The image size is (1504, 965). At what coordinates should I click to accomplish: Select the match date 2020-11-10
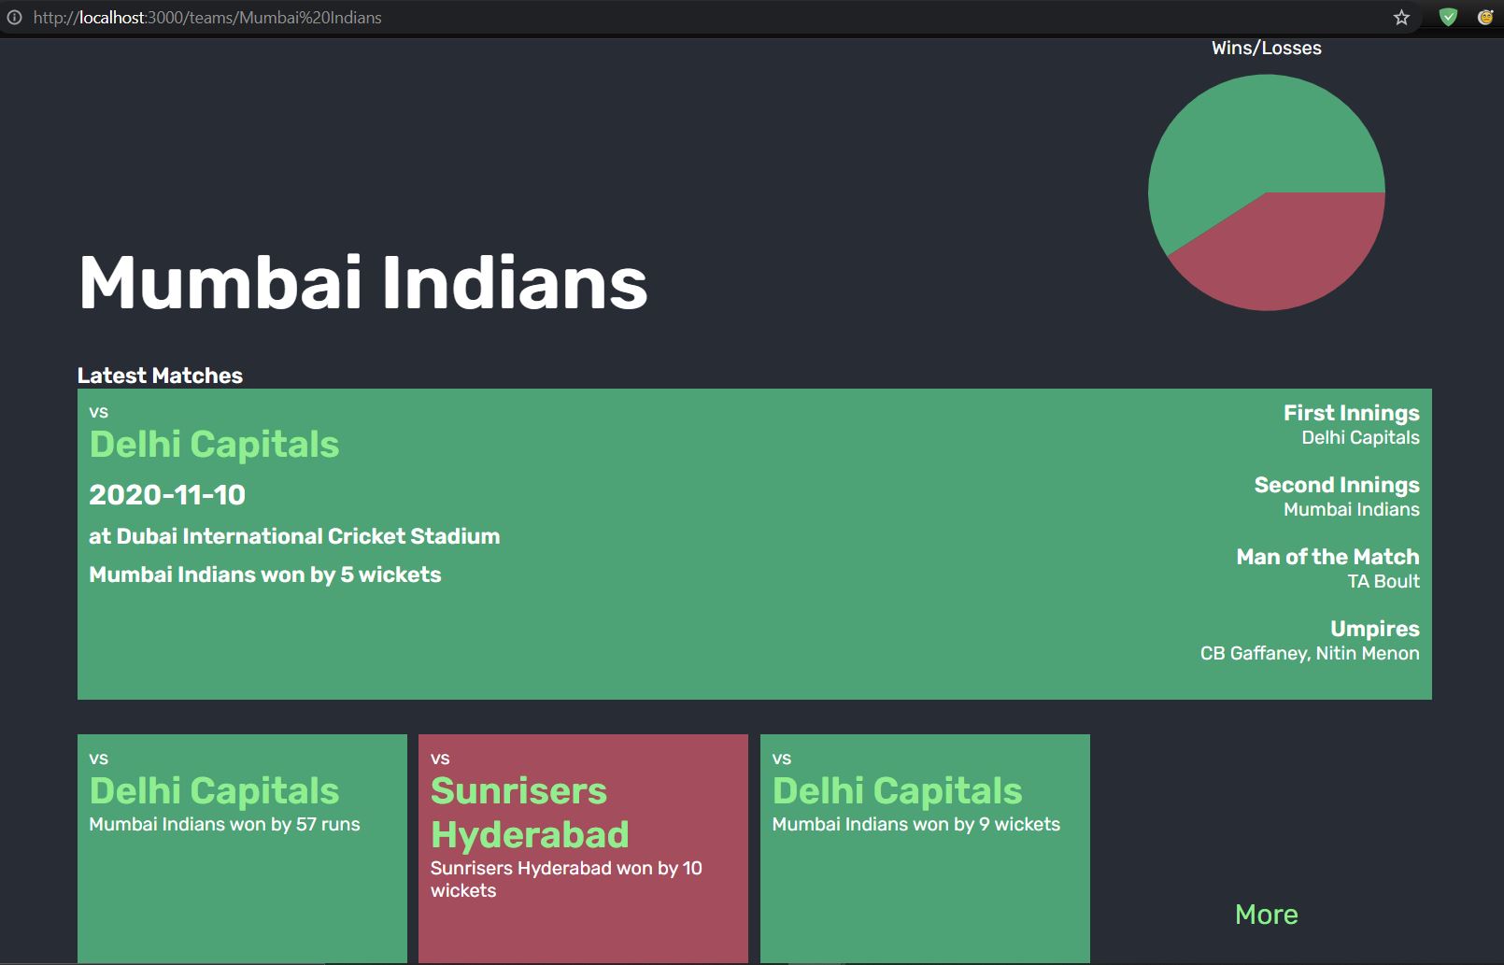coord(167,494)
